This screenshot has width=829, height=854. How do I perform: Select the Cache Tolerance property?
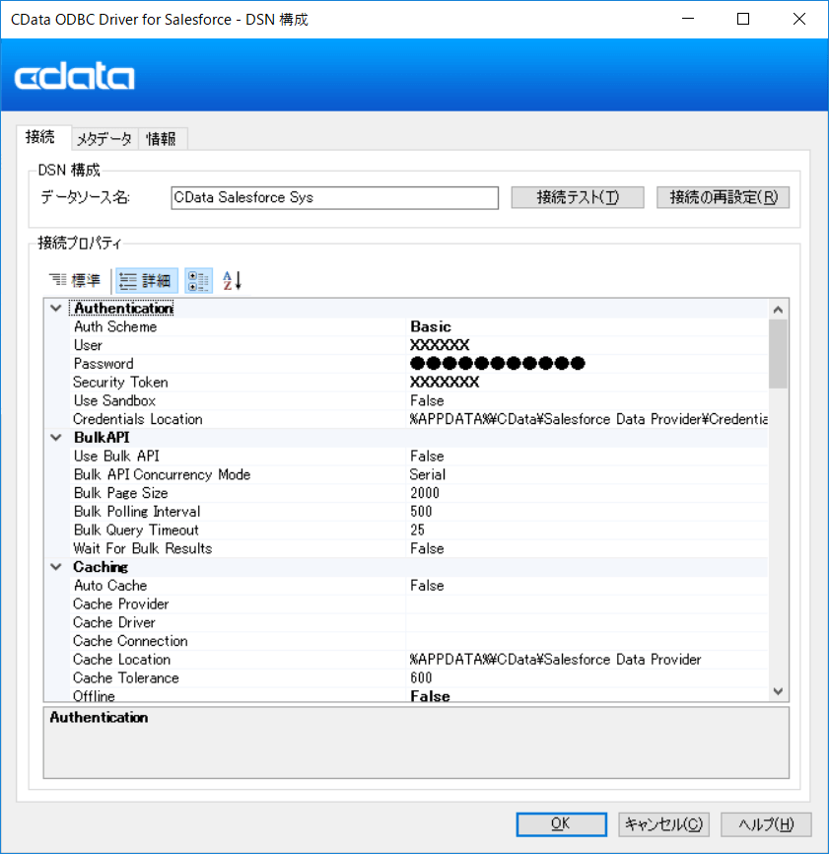[419, 678]
